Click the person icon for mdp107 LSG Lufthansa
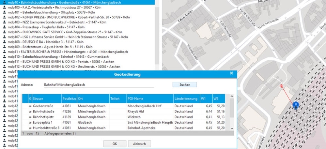Image resolution: width=326 pixels, height=149 pixels. (x=5, y=37)
